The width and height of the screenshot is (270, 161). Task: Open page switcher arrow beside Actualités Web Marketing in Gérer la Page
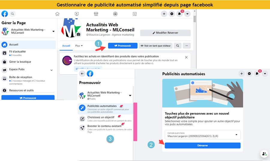point(53,31)
